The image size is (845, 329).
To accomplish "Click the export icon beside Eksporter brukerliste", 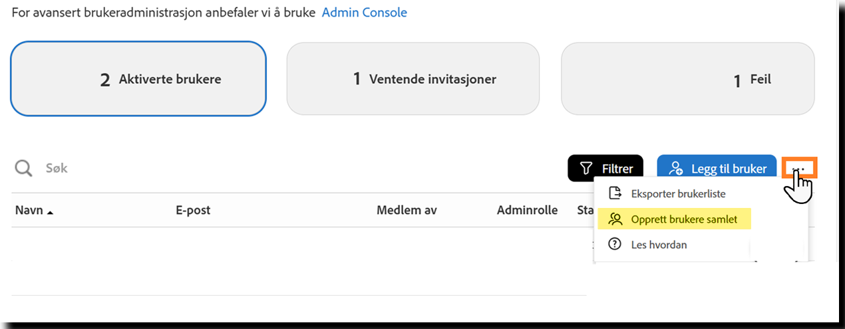I will [615, 194].
